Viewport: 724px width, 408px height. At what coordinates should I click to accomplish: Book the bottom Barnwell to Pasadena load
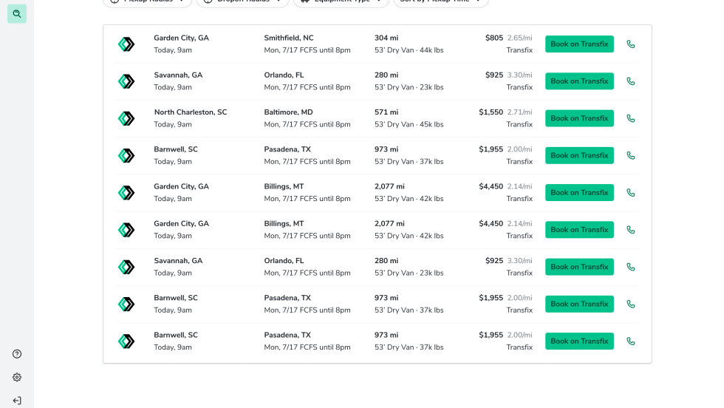pyautogui.click(x=579, y=341)
